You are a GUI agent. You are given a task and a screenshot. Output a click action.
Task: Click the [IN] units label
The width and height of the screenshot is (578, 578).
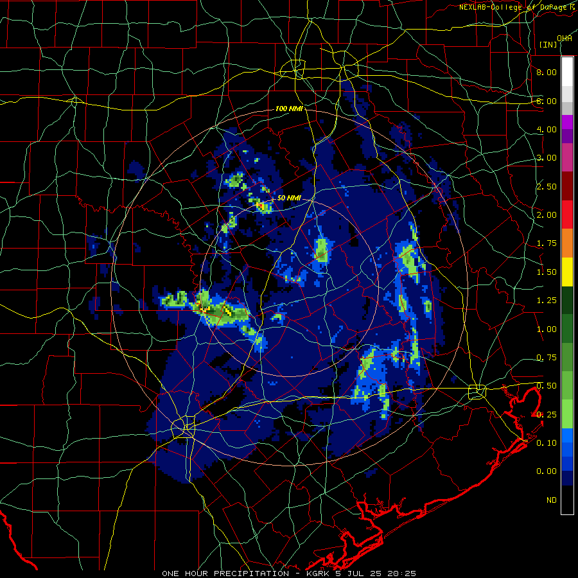548,44
